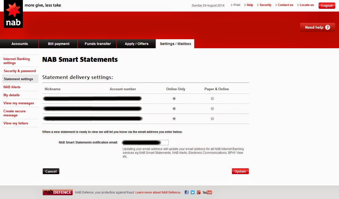The height and width of the screenshot is (199, 339).
Task: Open NAB Twitter page icon
Action: (x=192, y=192)
